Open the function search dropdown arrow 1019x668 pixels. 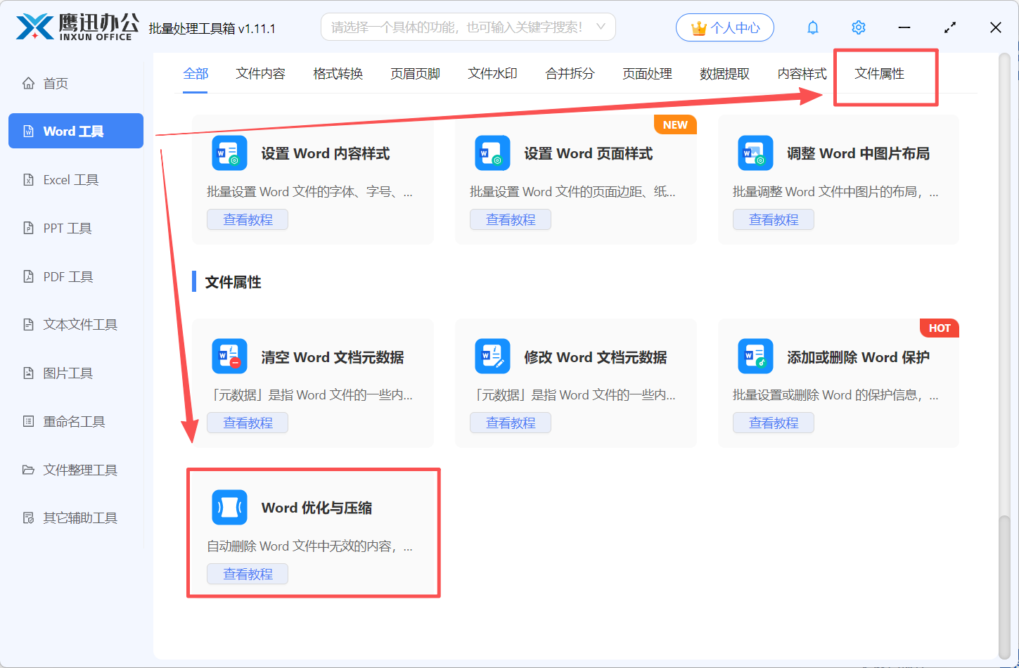point(601,27)
